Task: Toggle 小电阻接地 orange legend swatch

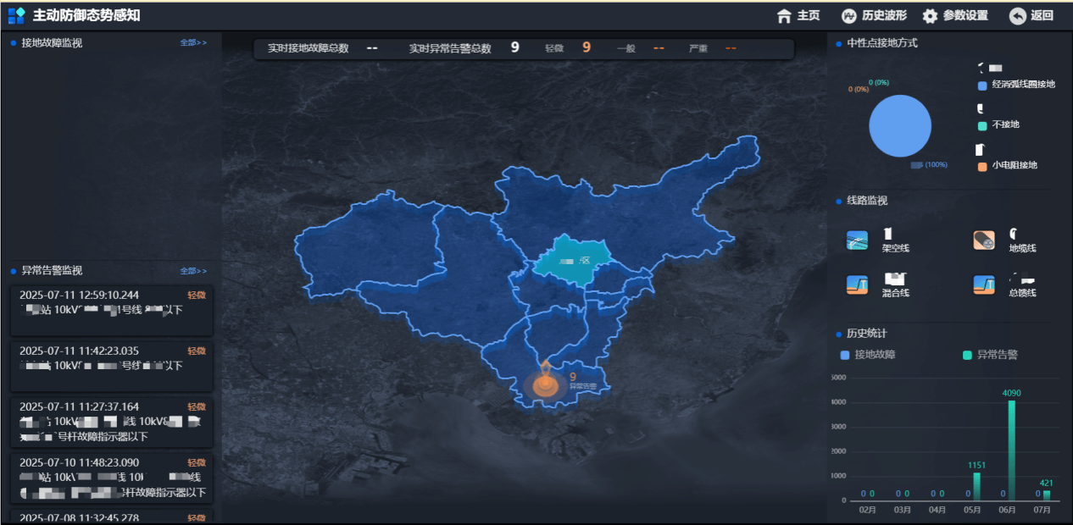Action: click(x=982, y=167)
